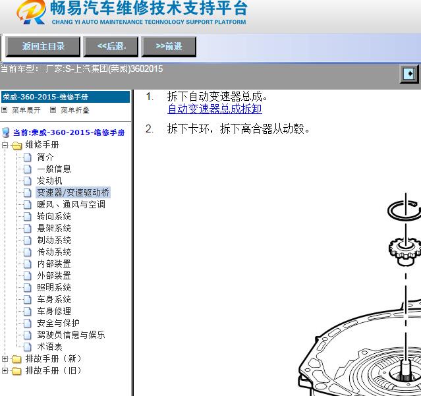Open the 照明系统 section

pos(54,287)
